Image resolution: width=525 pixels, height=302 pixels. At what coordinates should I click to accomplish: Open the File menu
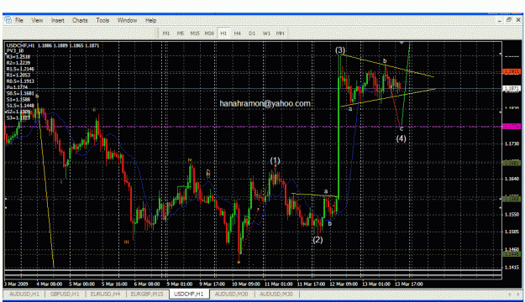pos(19,20)
